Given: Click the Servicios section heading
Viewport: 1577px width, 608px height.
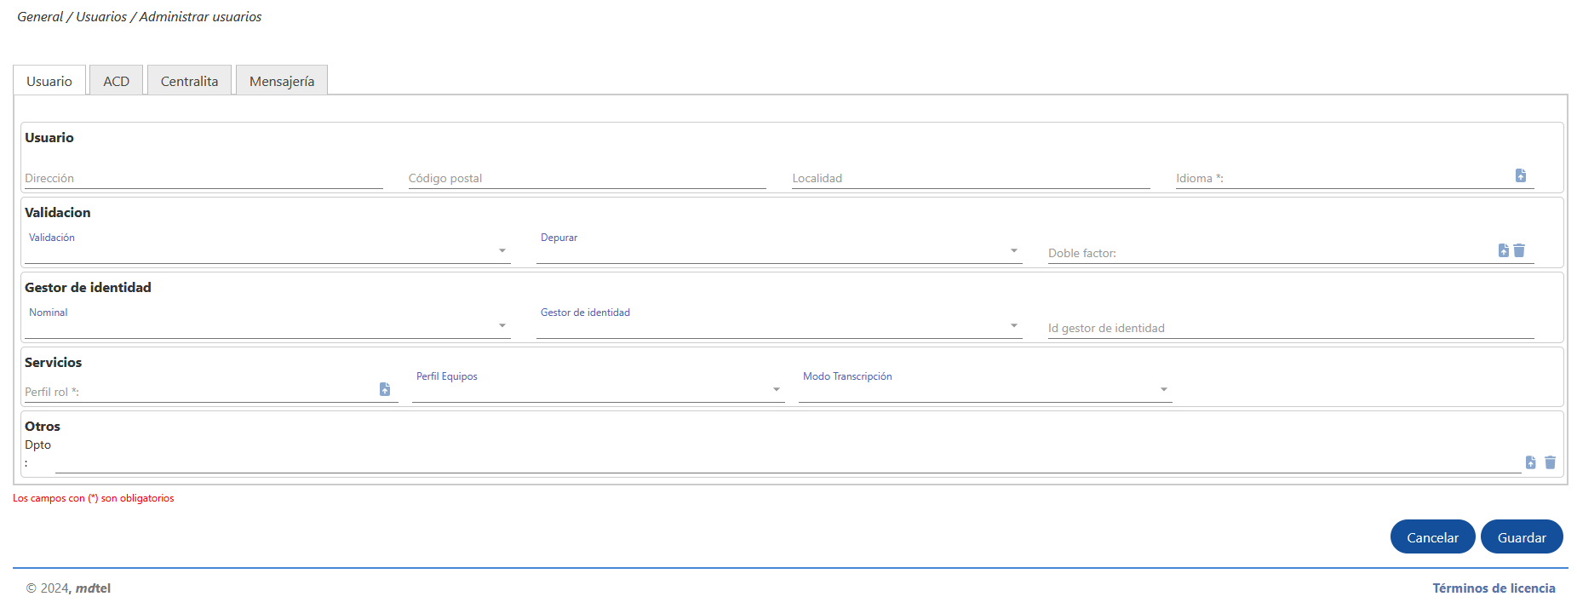Looking at the screenshot, I should coord(54,363).
